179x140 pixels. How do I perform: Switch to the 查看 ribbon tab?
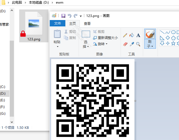pyautogui.click(x=87, y=24)
